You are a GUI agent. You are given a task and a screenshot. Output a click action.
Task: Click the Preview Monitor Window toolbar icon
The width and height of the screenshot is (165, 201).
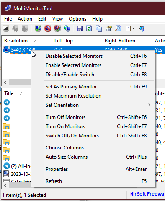[6, 28]
